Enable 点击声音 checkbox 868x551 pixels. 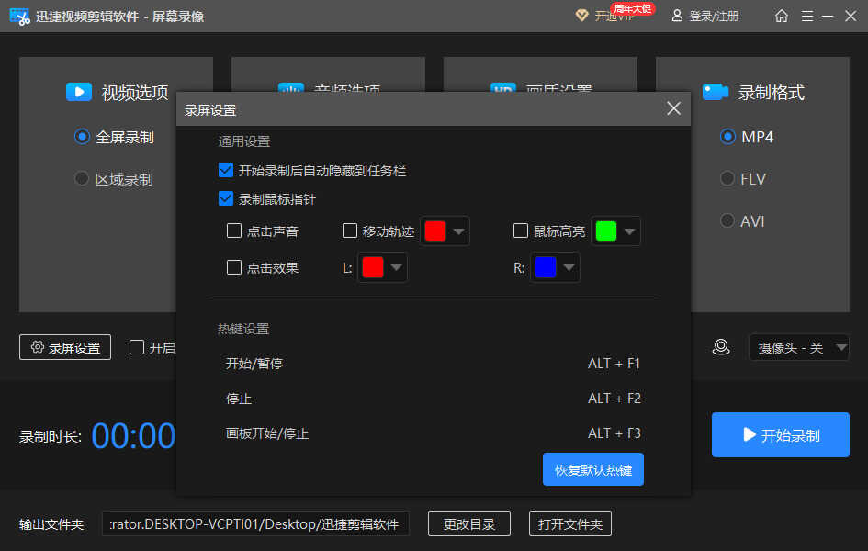(x=234, y=231)
